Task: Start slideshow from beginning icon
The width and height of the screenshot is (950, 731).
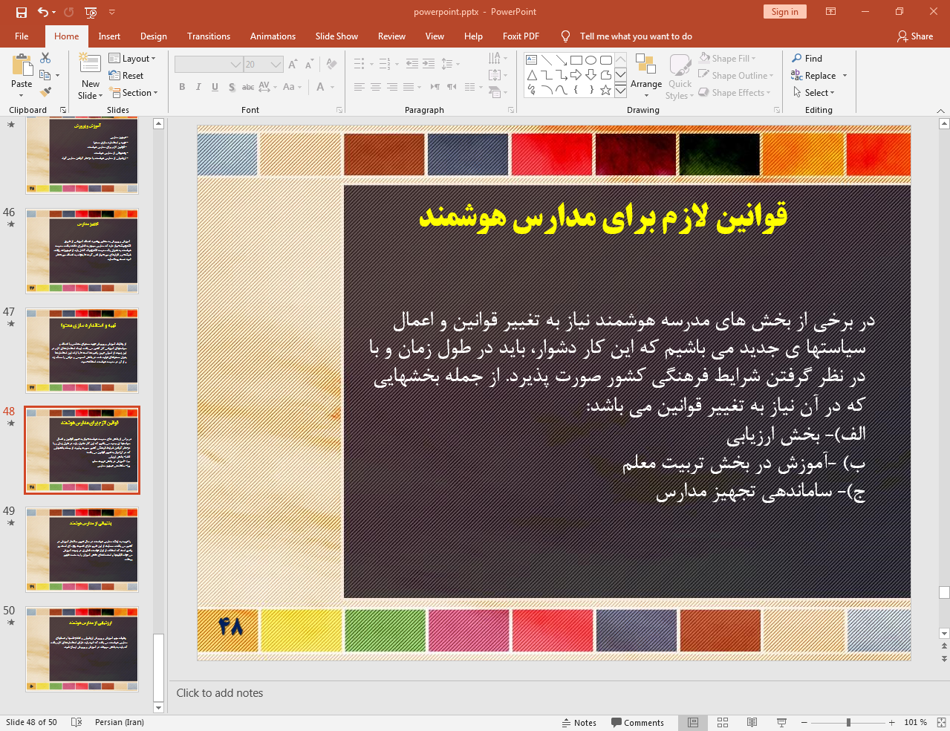Action: [x=91, y=12]
